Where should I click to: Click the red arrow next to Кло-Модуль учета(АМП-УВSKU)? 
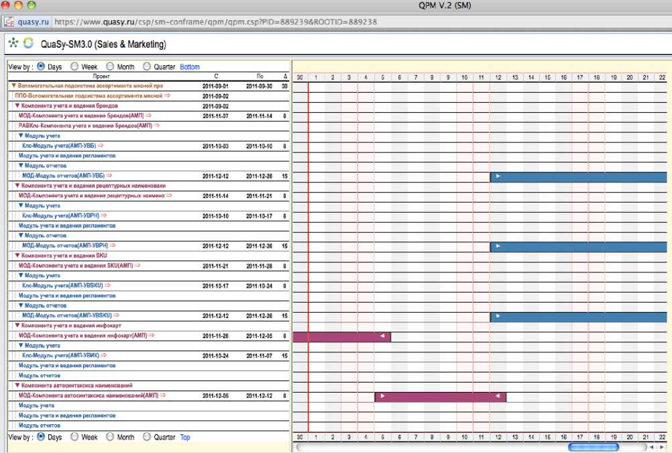[x=107, y=285]
